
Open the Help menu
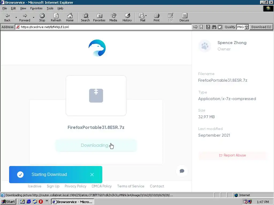60,8
